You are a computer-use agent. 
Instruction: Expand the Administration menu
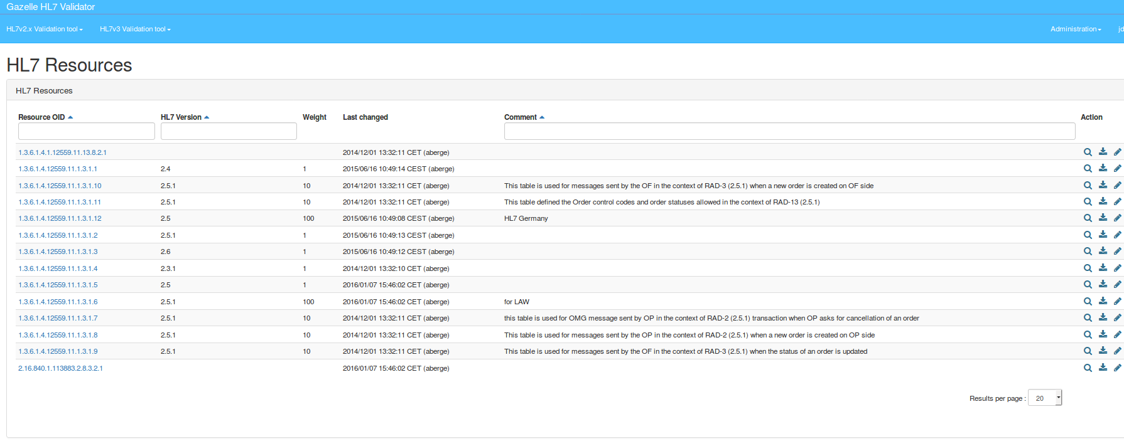(x=1075, y=29)
